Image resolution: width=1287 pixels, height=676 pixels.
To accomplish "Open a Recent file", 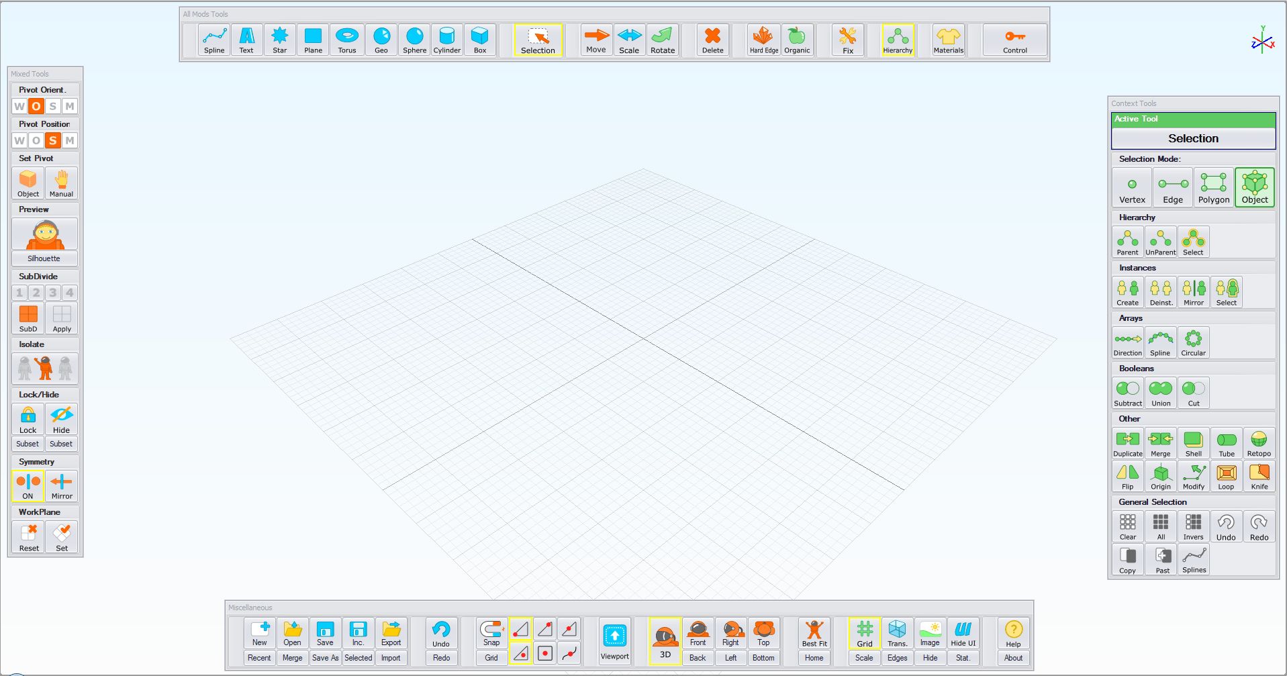I will 259,658.
